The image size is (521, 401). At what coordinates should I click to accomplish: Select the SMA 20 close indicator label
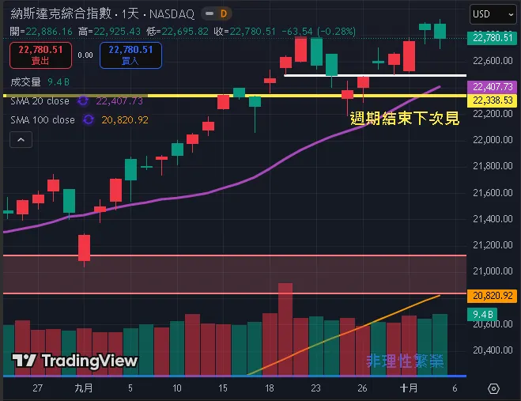pyautogui.click(x=40, y=100)
